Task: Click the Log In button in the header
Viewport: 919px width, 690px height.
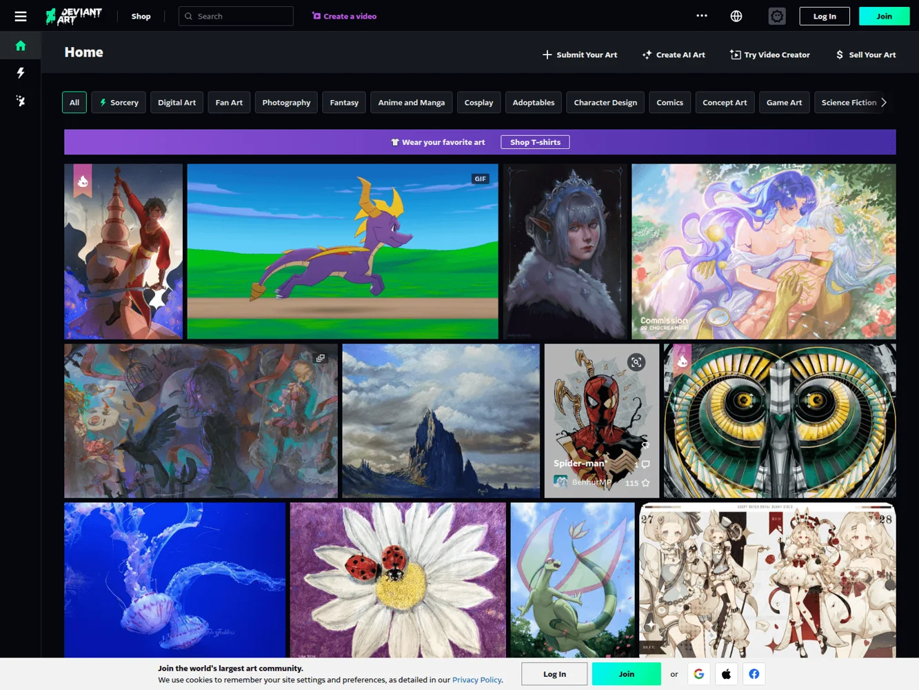Action: click(825, 16)
